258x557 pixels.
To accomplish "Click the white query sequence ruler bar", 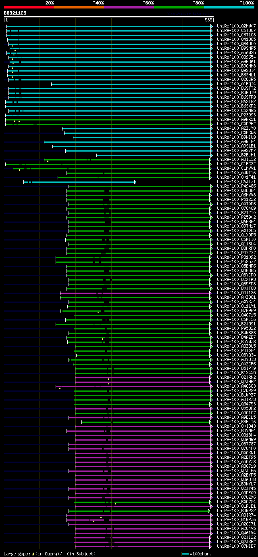I will point(108,17).
